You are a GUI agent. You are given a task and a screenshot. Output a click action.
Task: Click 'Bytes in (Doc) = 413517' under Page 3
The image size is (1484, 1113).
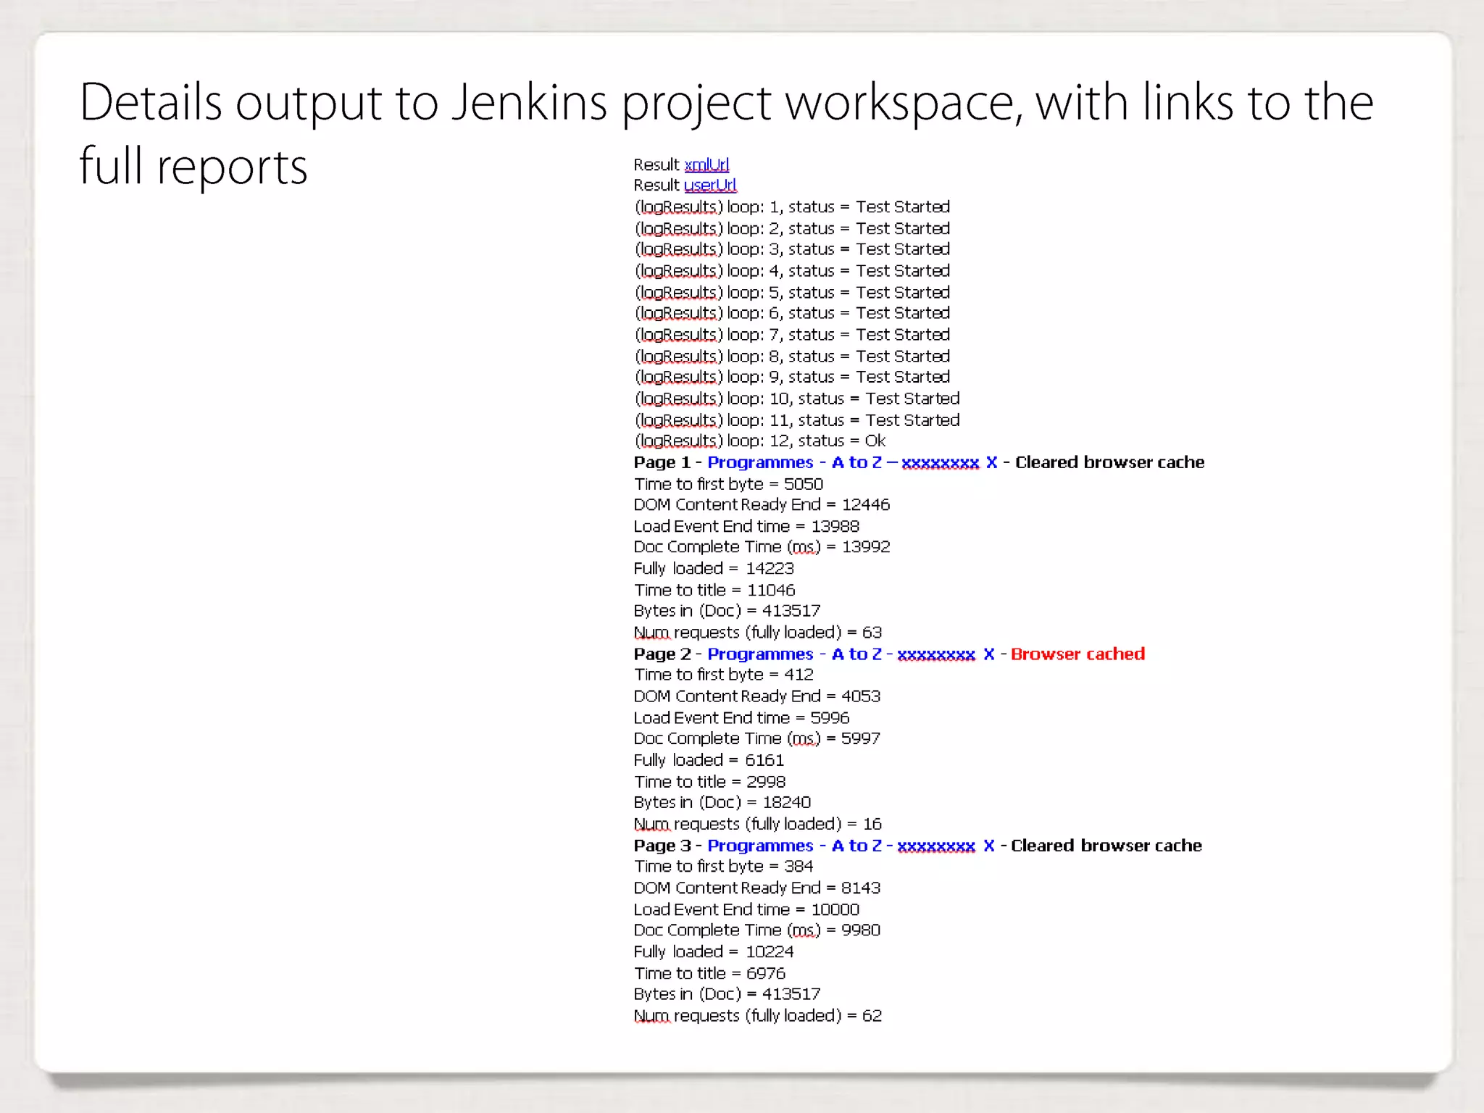[727, 994]
